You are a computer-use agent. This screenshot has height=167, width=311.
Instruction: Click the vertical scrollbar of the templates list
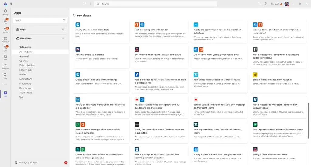(x=309, y=120)
